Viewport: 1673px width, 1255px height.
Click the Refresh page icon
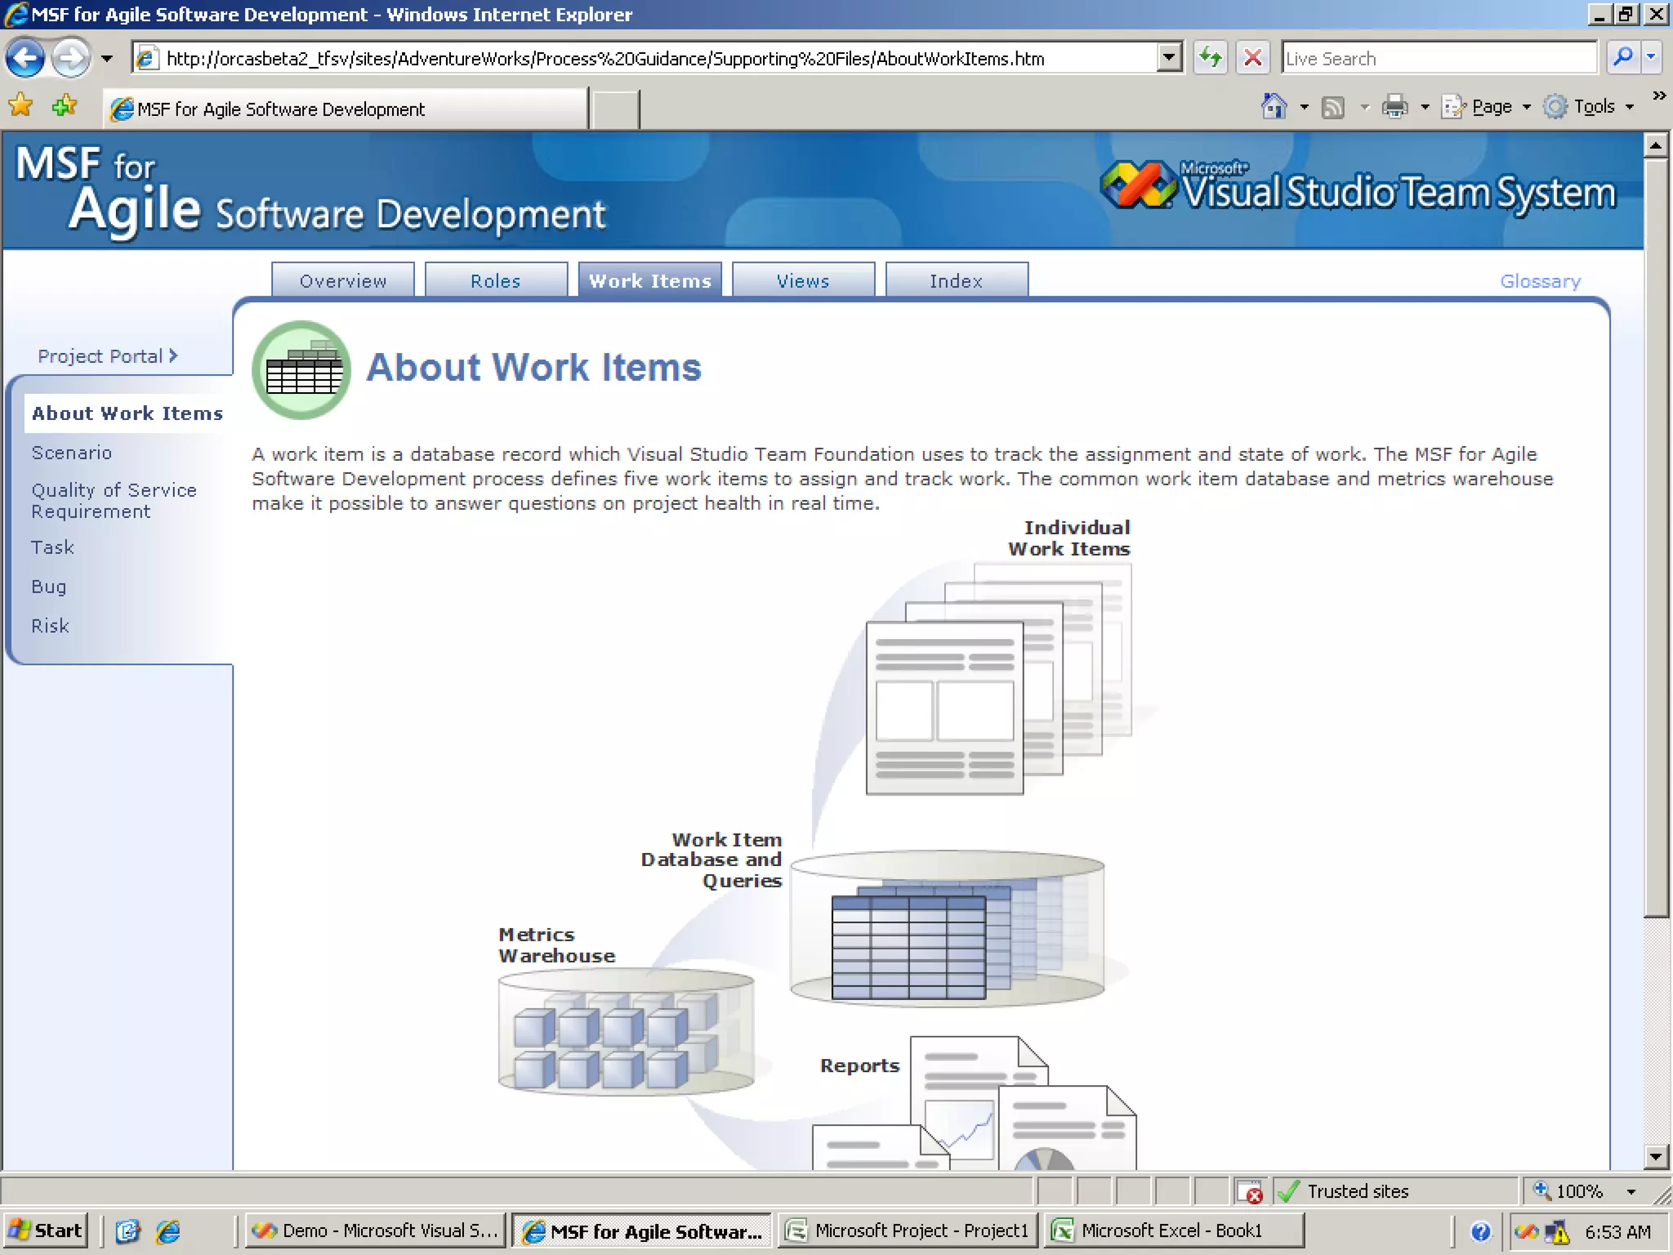pos(1210,58)
